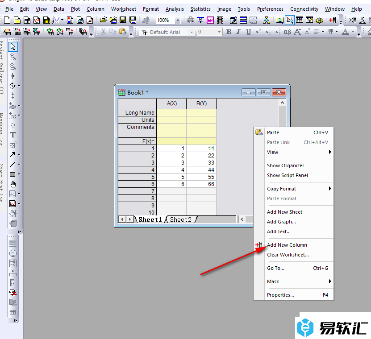Select the Pan hand tool
The height and width of the screenshot is (339, 371).
point(13,184)
